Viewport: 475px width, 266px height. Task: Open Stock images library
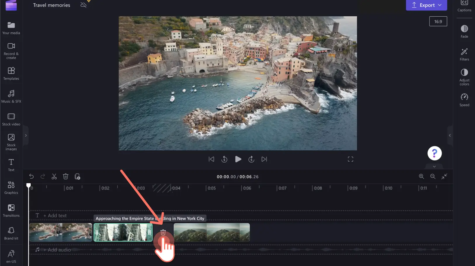[11, 142]
